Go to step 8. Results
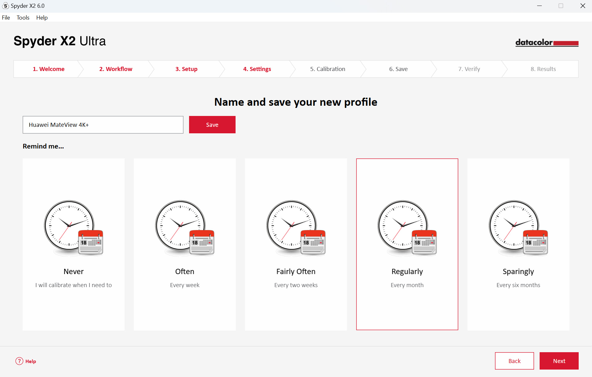The height and width of the screenshot is (377, 592). pos(543,69)
